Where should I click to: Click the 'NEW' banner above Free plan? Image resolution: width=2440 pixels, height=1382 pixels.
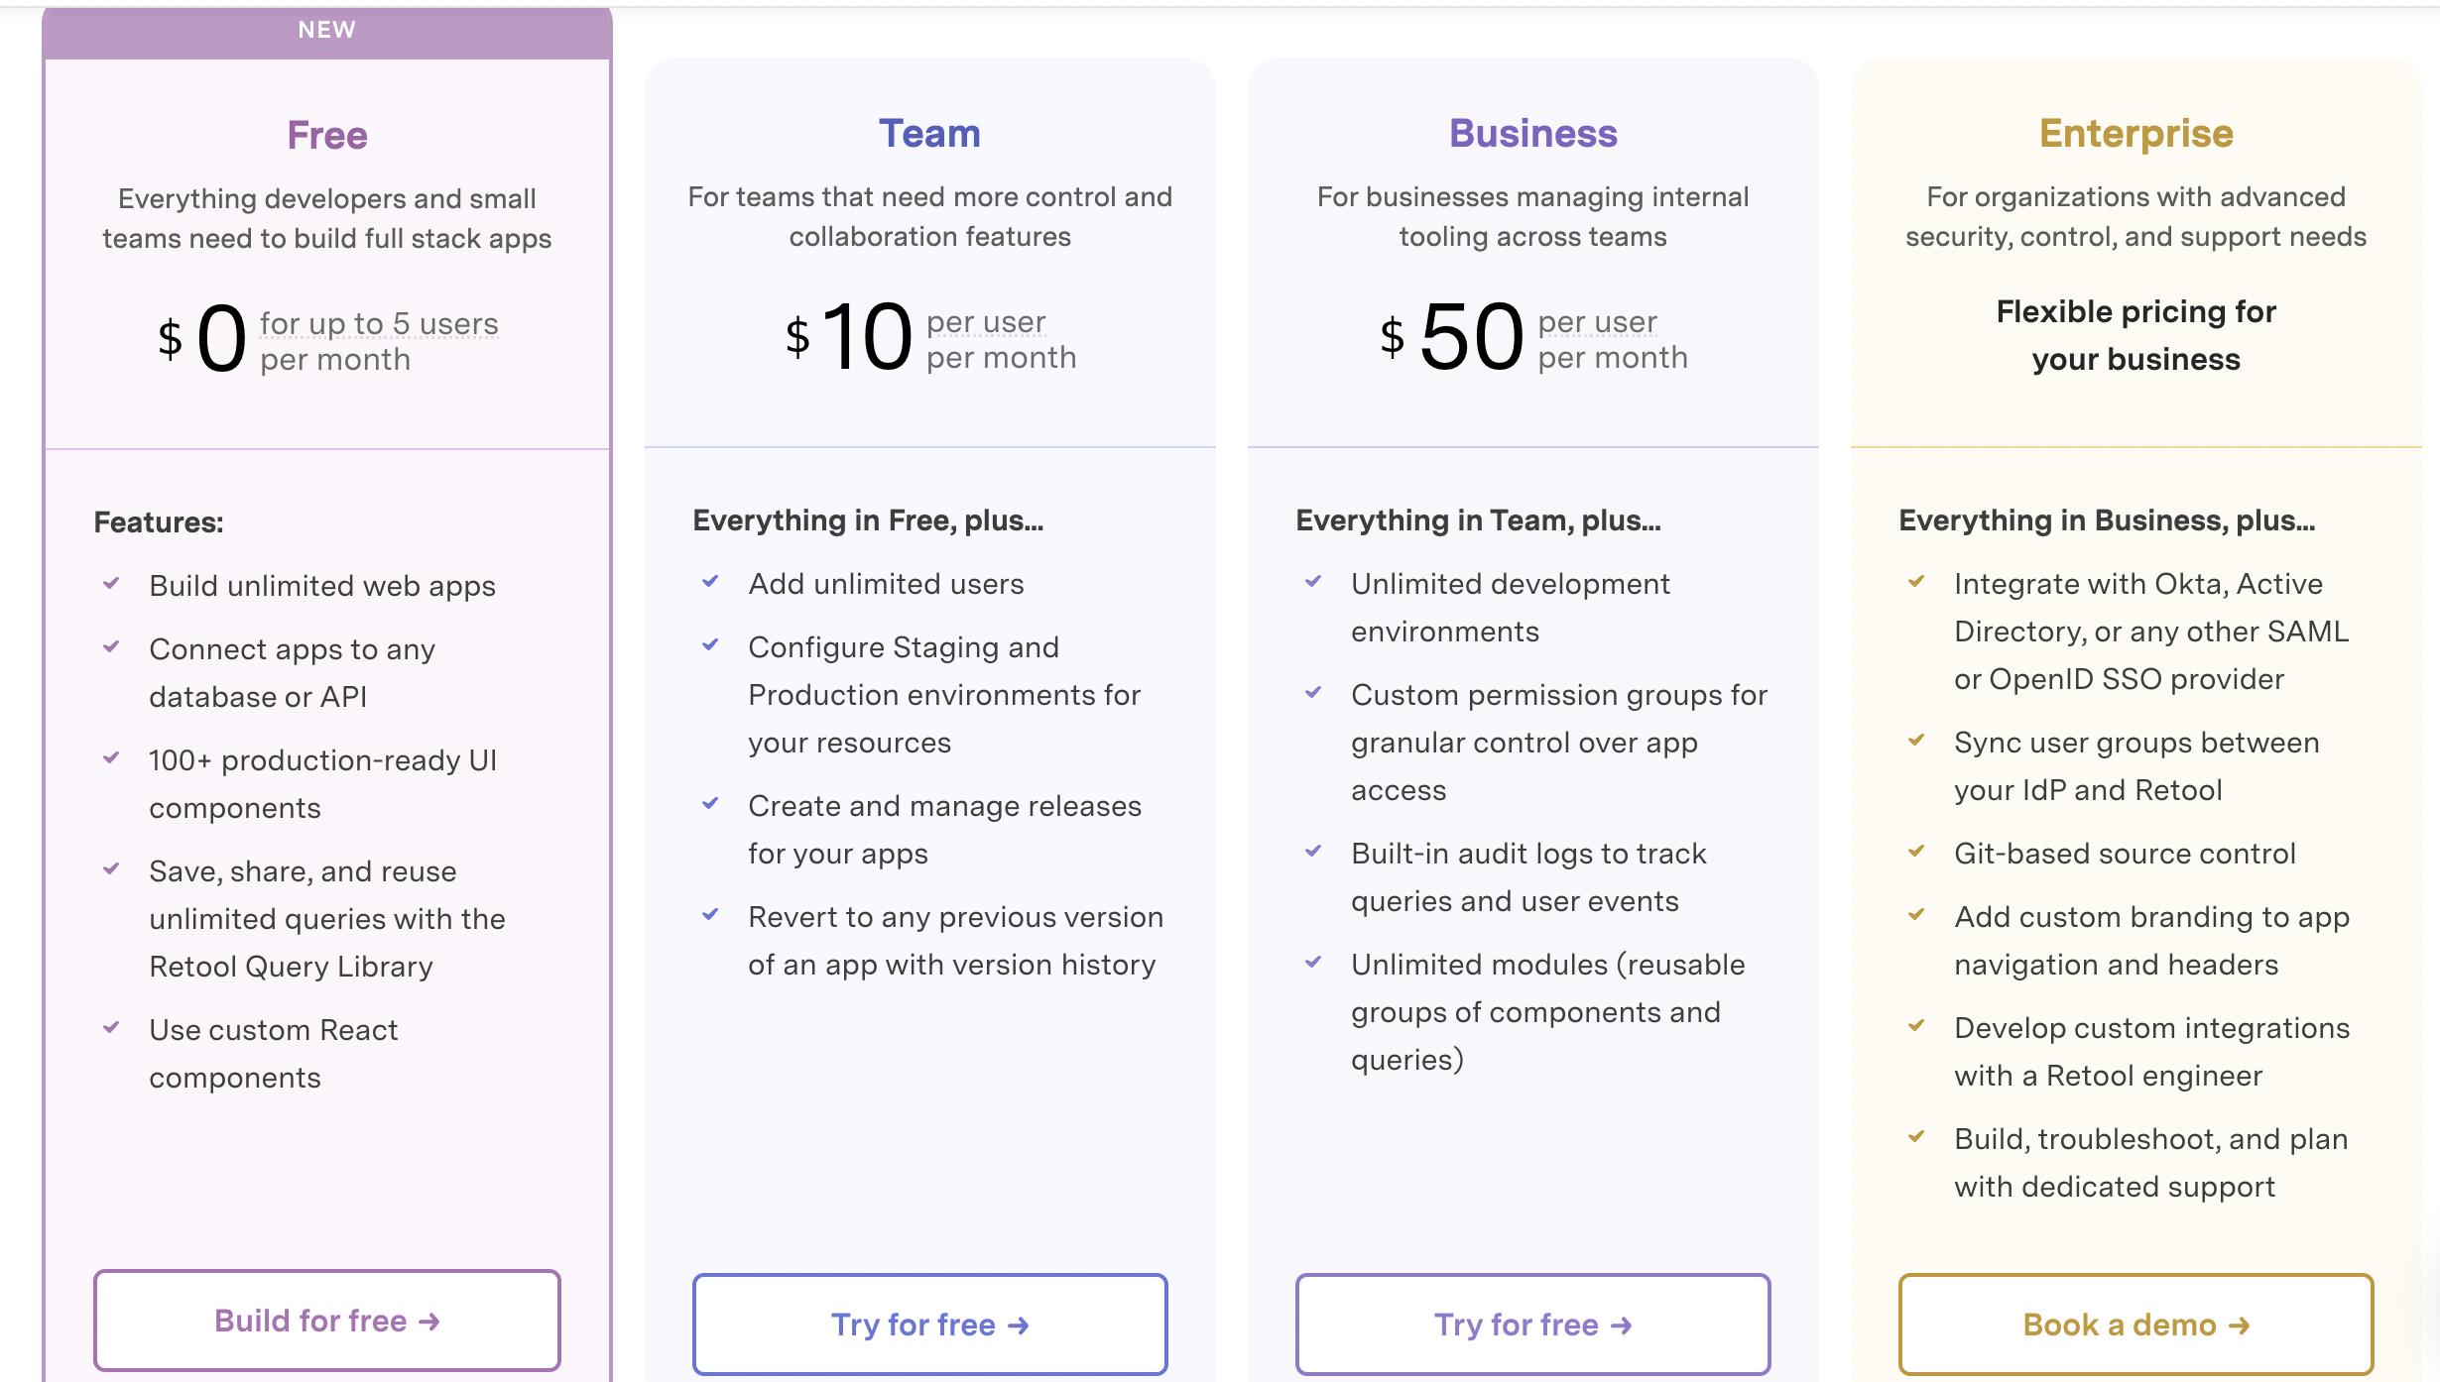coord(327,30)
